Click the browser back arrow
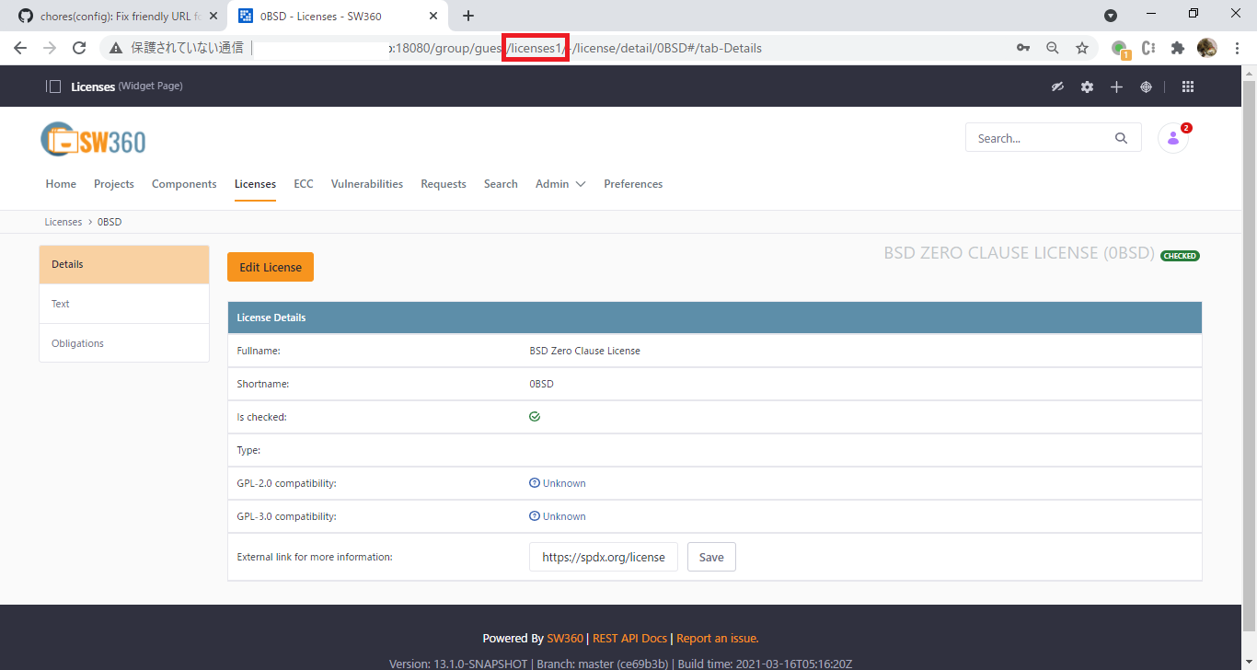The height and width of the screenshot is (670, 1257). point(20,48)
